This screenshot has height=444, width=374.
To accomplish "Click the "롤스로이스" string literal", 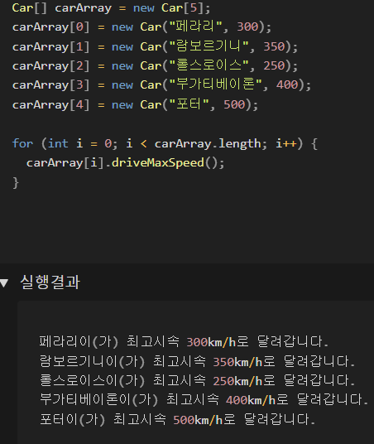I will (209, 65).
